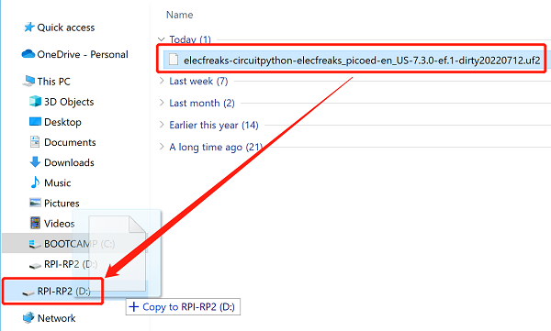This screenshot has height=331, width=551.
Task: Open Downloads via its arrow icon
Action: pyautogui.click(x=35, y=162)
